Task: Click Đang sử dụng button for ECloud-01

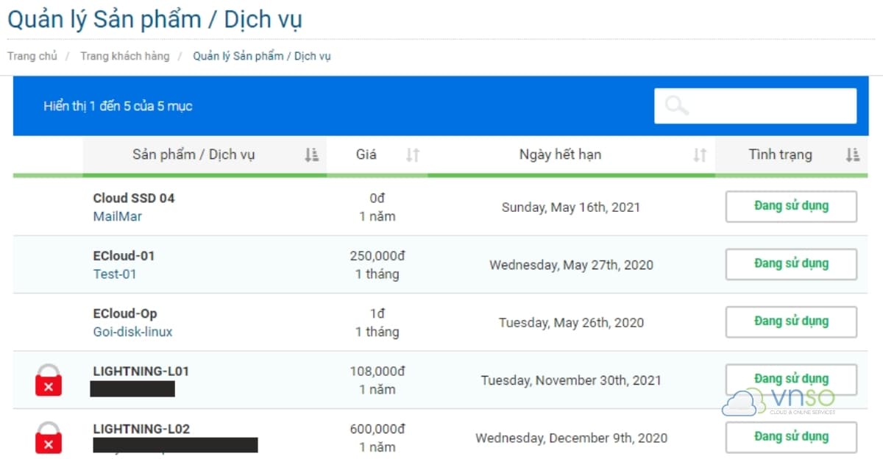Action: coord(791,264)
